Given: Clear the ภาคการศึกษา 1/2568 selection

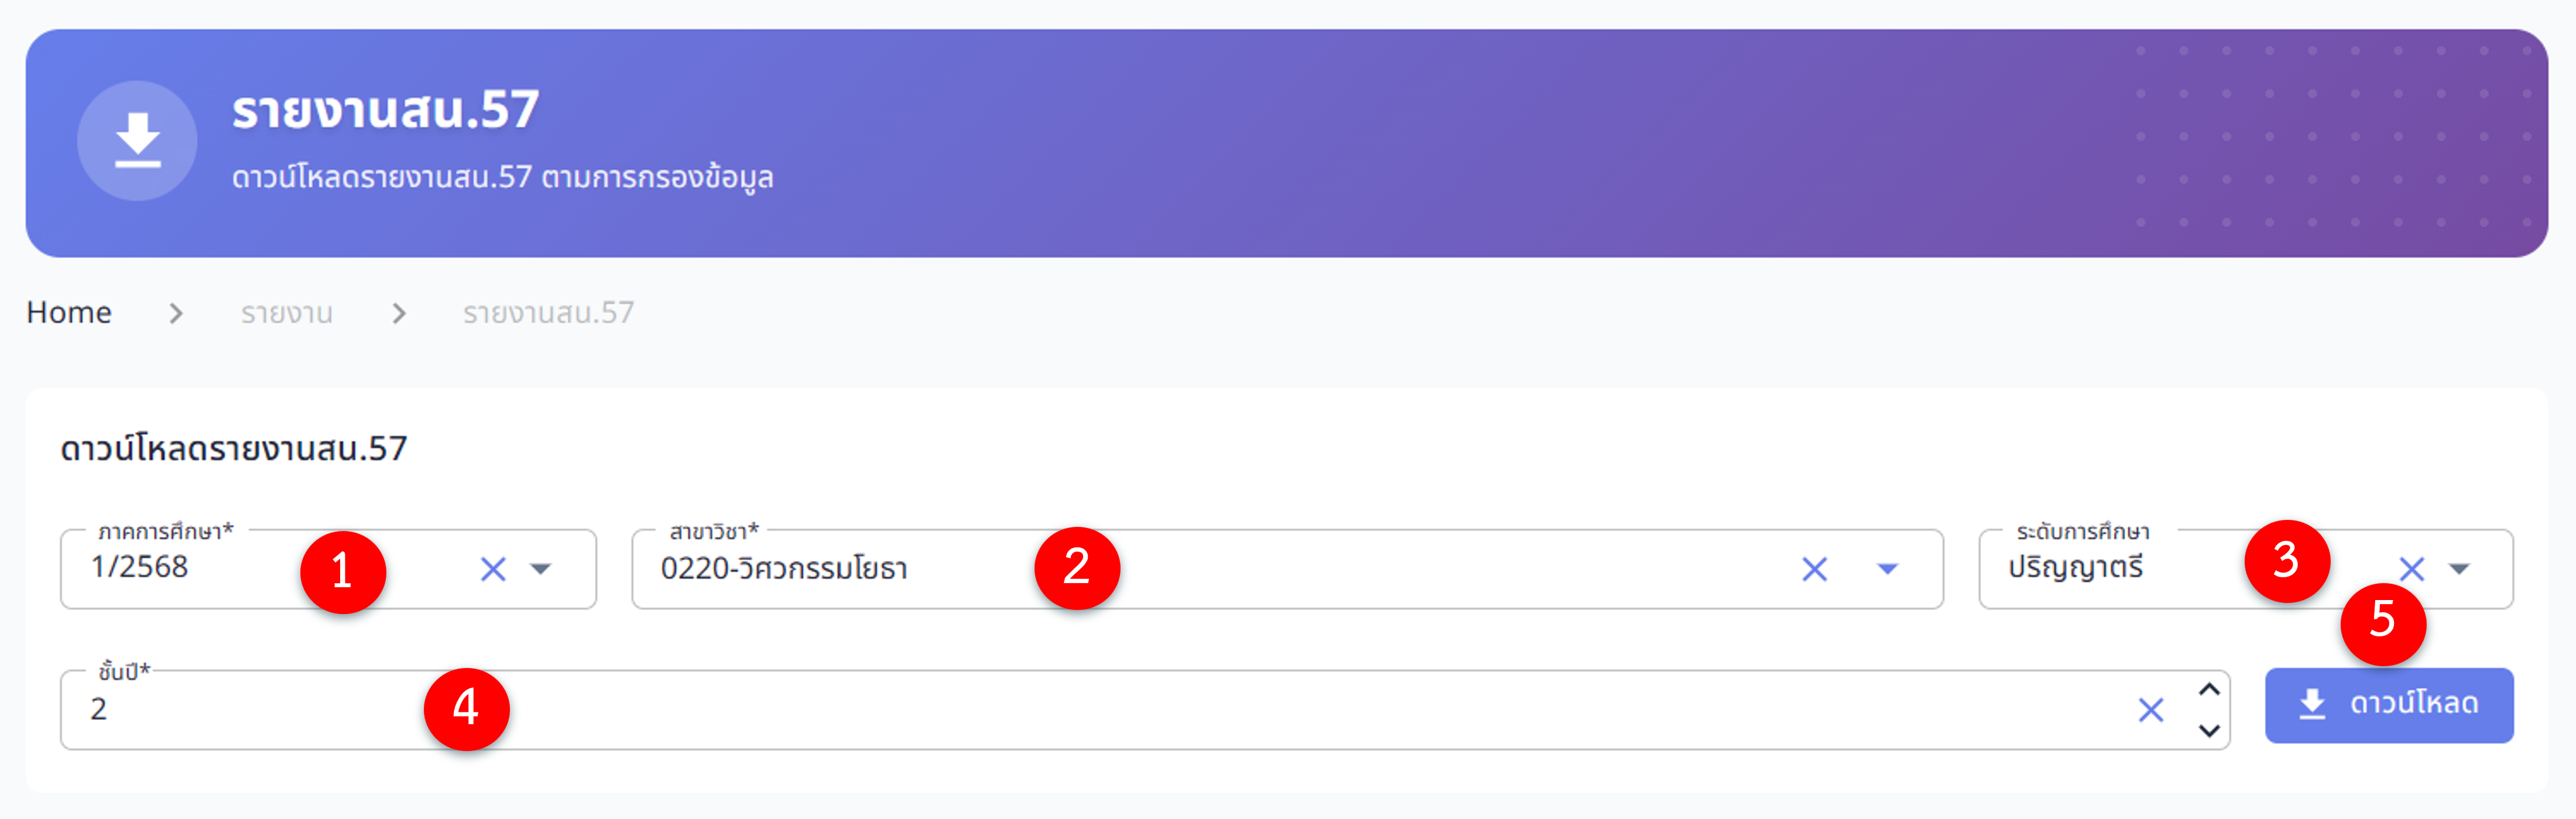Looking at the screenshot, I should [493, 569].
